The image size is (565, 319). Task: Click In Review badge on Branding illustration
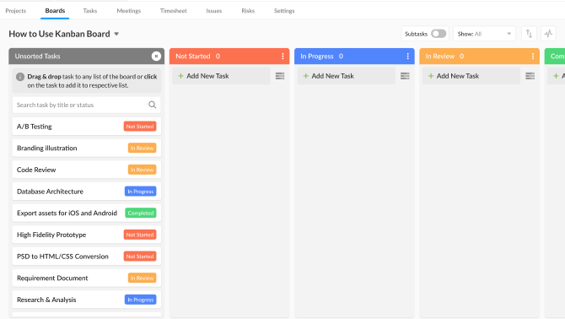coord(142,149)
